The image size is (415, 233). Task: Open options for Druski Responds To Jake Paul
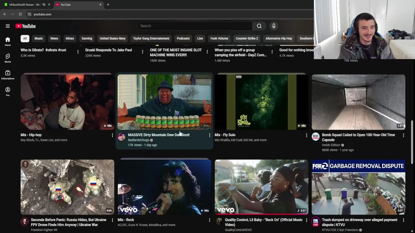142,52
